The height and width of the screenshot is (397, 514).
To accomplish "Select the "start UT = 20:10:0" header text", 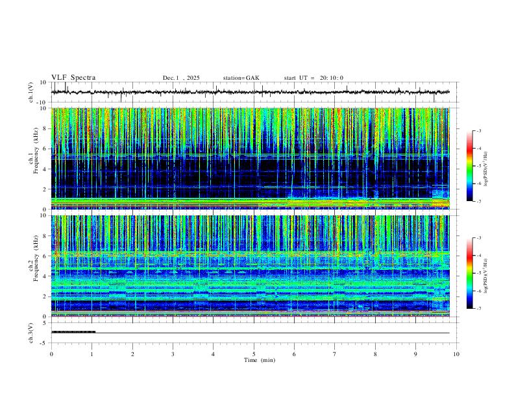I will click(x=313, y=78).
